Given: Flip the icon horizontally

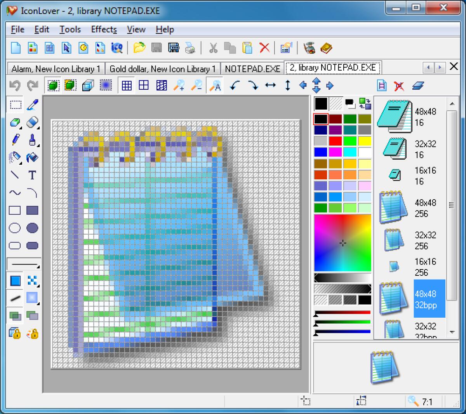Looking at the screenshot, I should click(271, 85).
